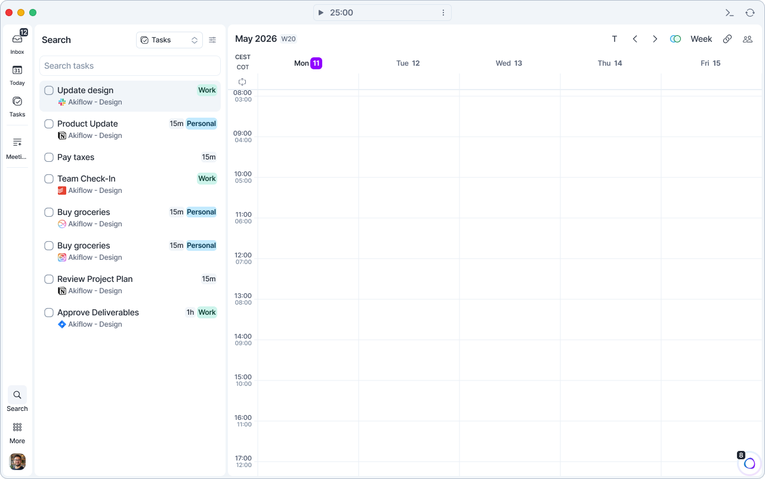Open the command bar terminal icon
Screen dimensions: 765x479
729,13
